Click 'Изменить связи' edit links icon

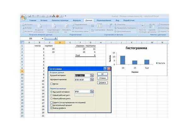coord(73,31)
